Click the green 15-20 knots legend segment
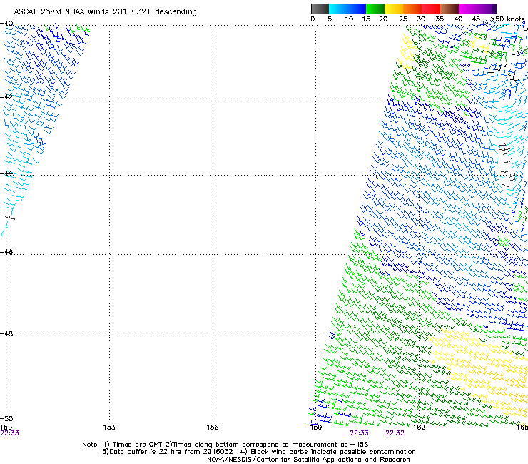 coord(375,9)
